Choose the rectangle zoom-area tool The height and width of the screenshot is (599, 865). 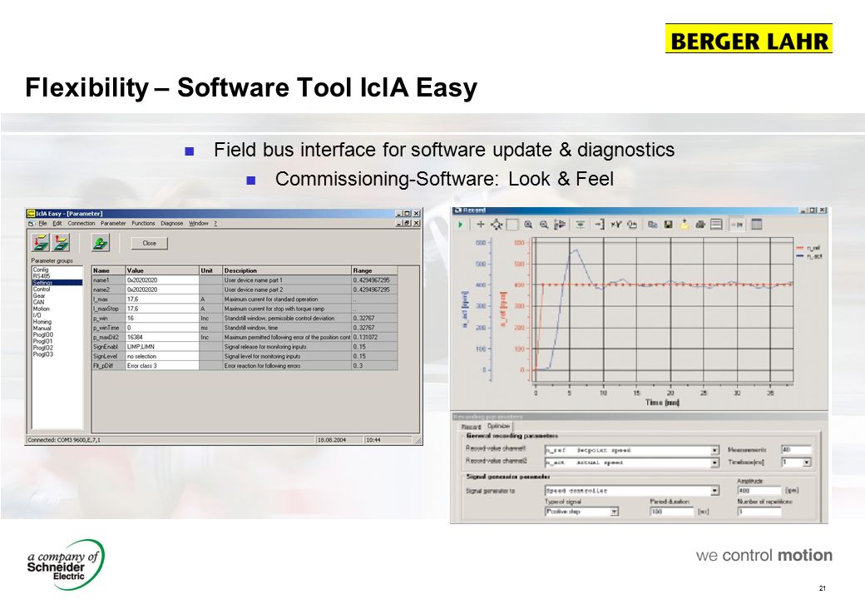(x=512, y=225)
